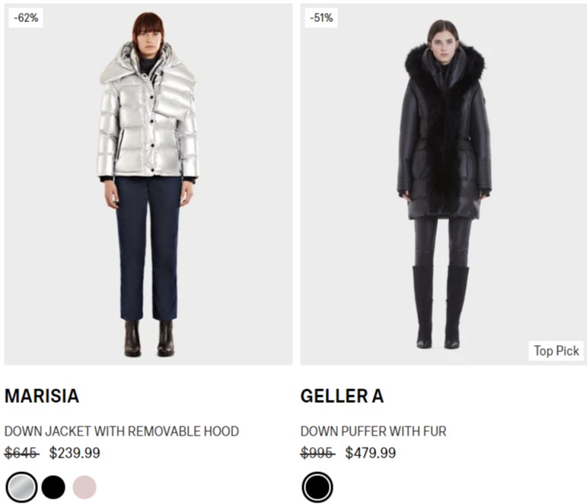The width and height of the screenshot is (587, 504).
Task: Click the -51% discount badge
Action: [x=321, y=17]
